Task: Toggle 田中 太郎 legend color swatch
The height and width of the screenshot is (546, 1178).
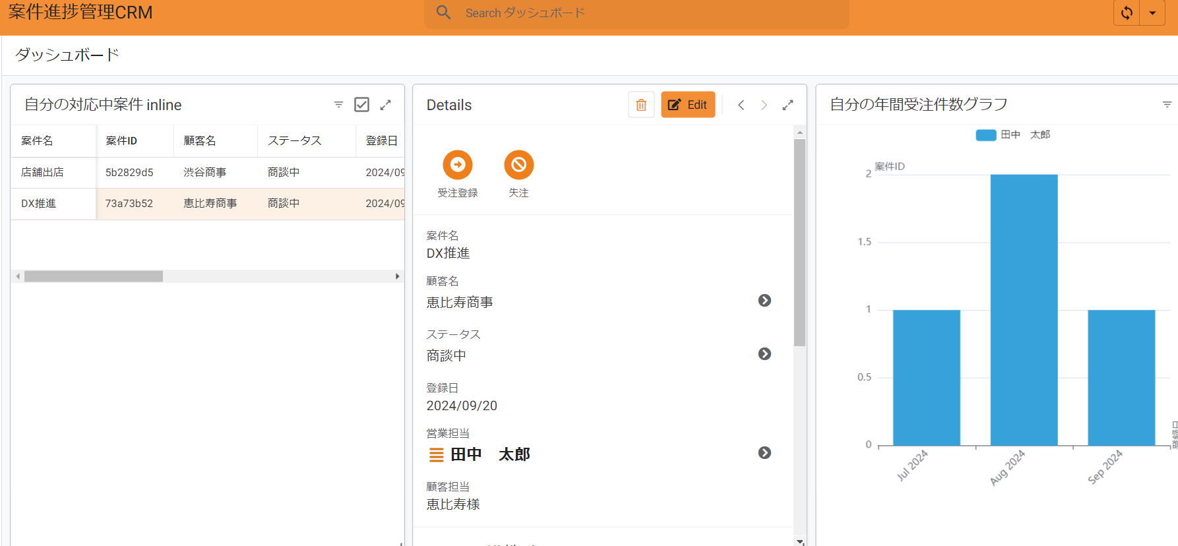Action: [x=986, y=135]
